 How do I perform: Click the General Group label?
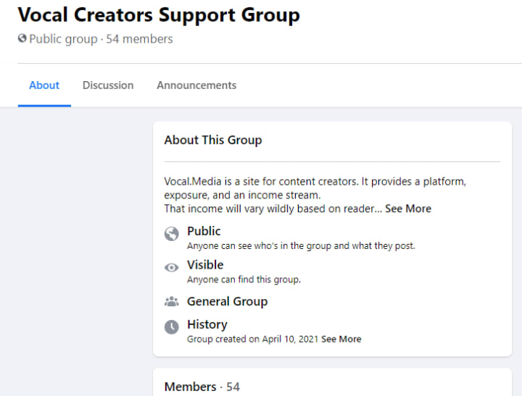click(227, 302)
